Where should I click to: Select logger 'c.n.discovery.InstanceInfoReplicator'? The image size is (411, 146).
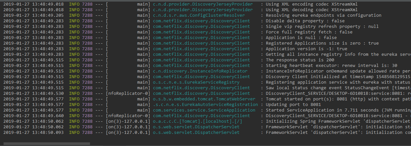pyautogui.click(x=200, y=71)
